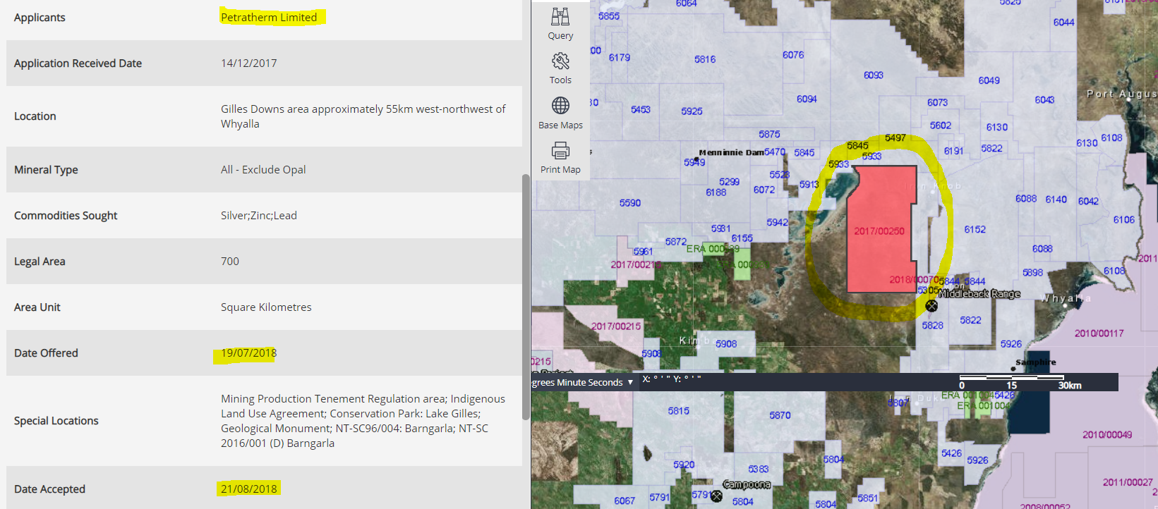Click map tenement number 6152
Screen dimensions: 1158x509
[975, 229]
